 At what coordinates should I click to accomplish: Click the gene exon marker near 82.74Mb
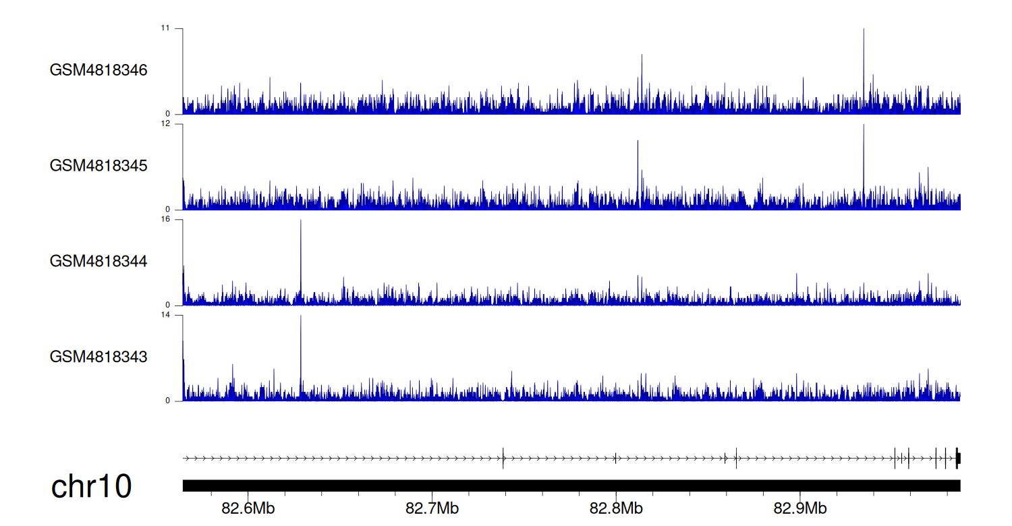coord(503,459)
